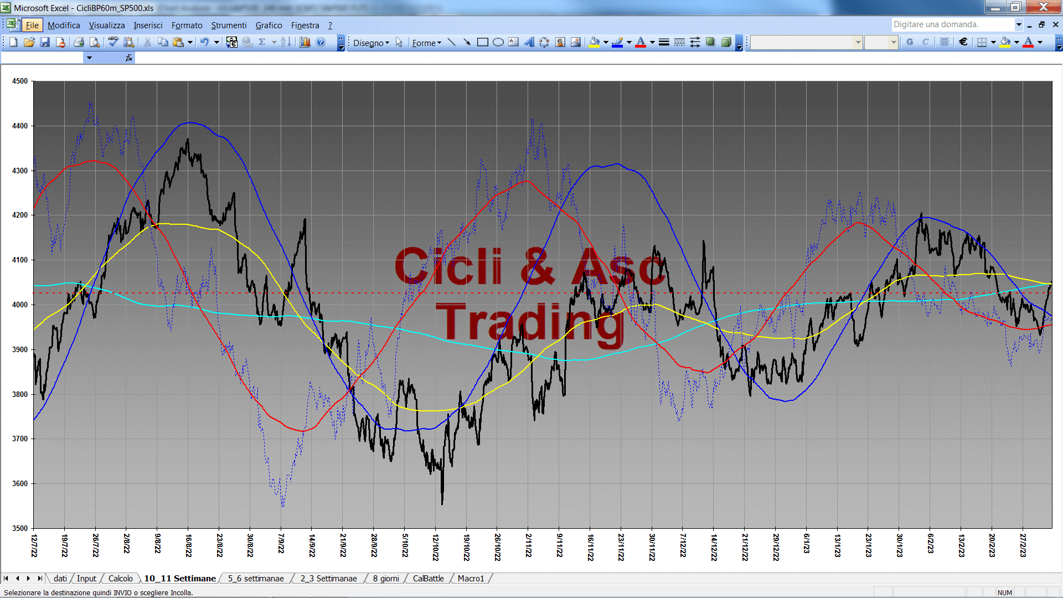Expand the Undo history dropdown arrow
Image resolution: width=1063 pixels, height=598 pixels.
216,42
